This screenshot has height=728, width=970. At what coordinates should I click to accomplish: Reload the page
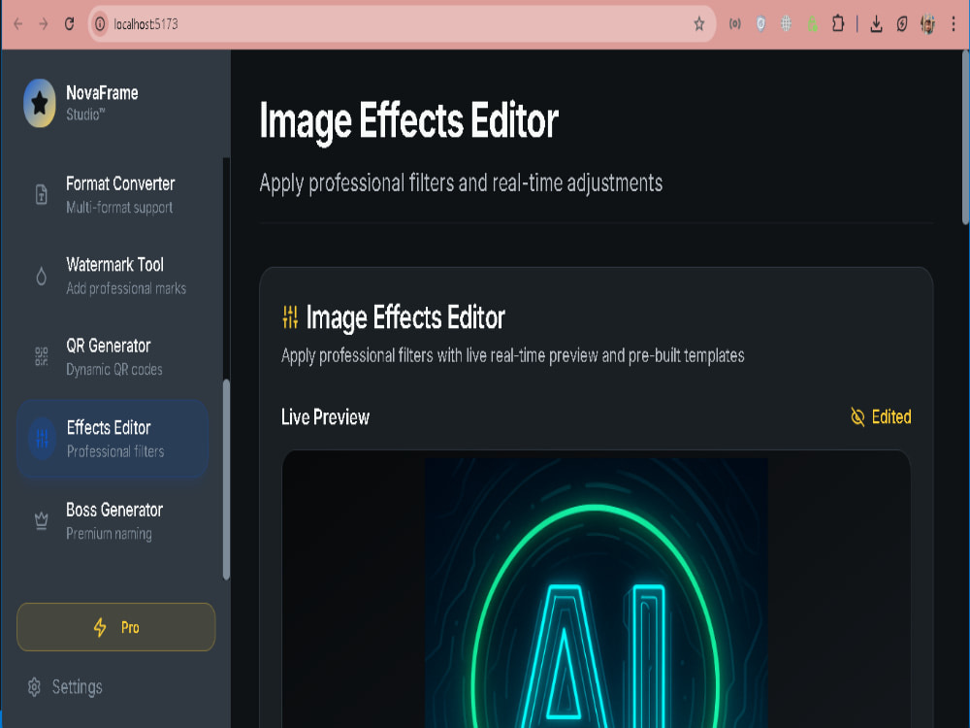click(x=69, y=24)
